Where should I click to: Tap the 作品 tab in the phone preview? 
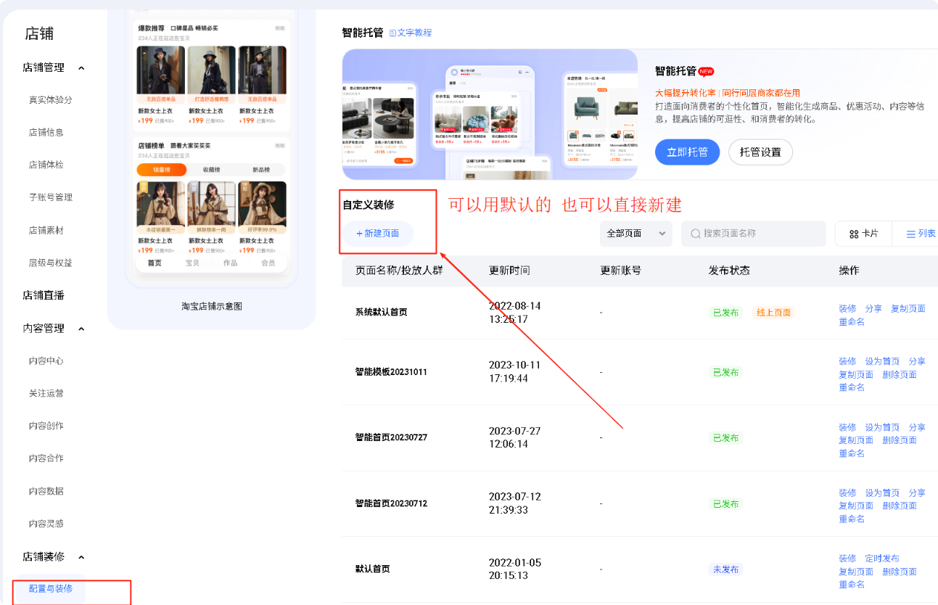click(230, 263)
